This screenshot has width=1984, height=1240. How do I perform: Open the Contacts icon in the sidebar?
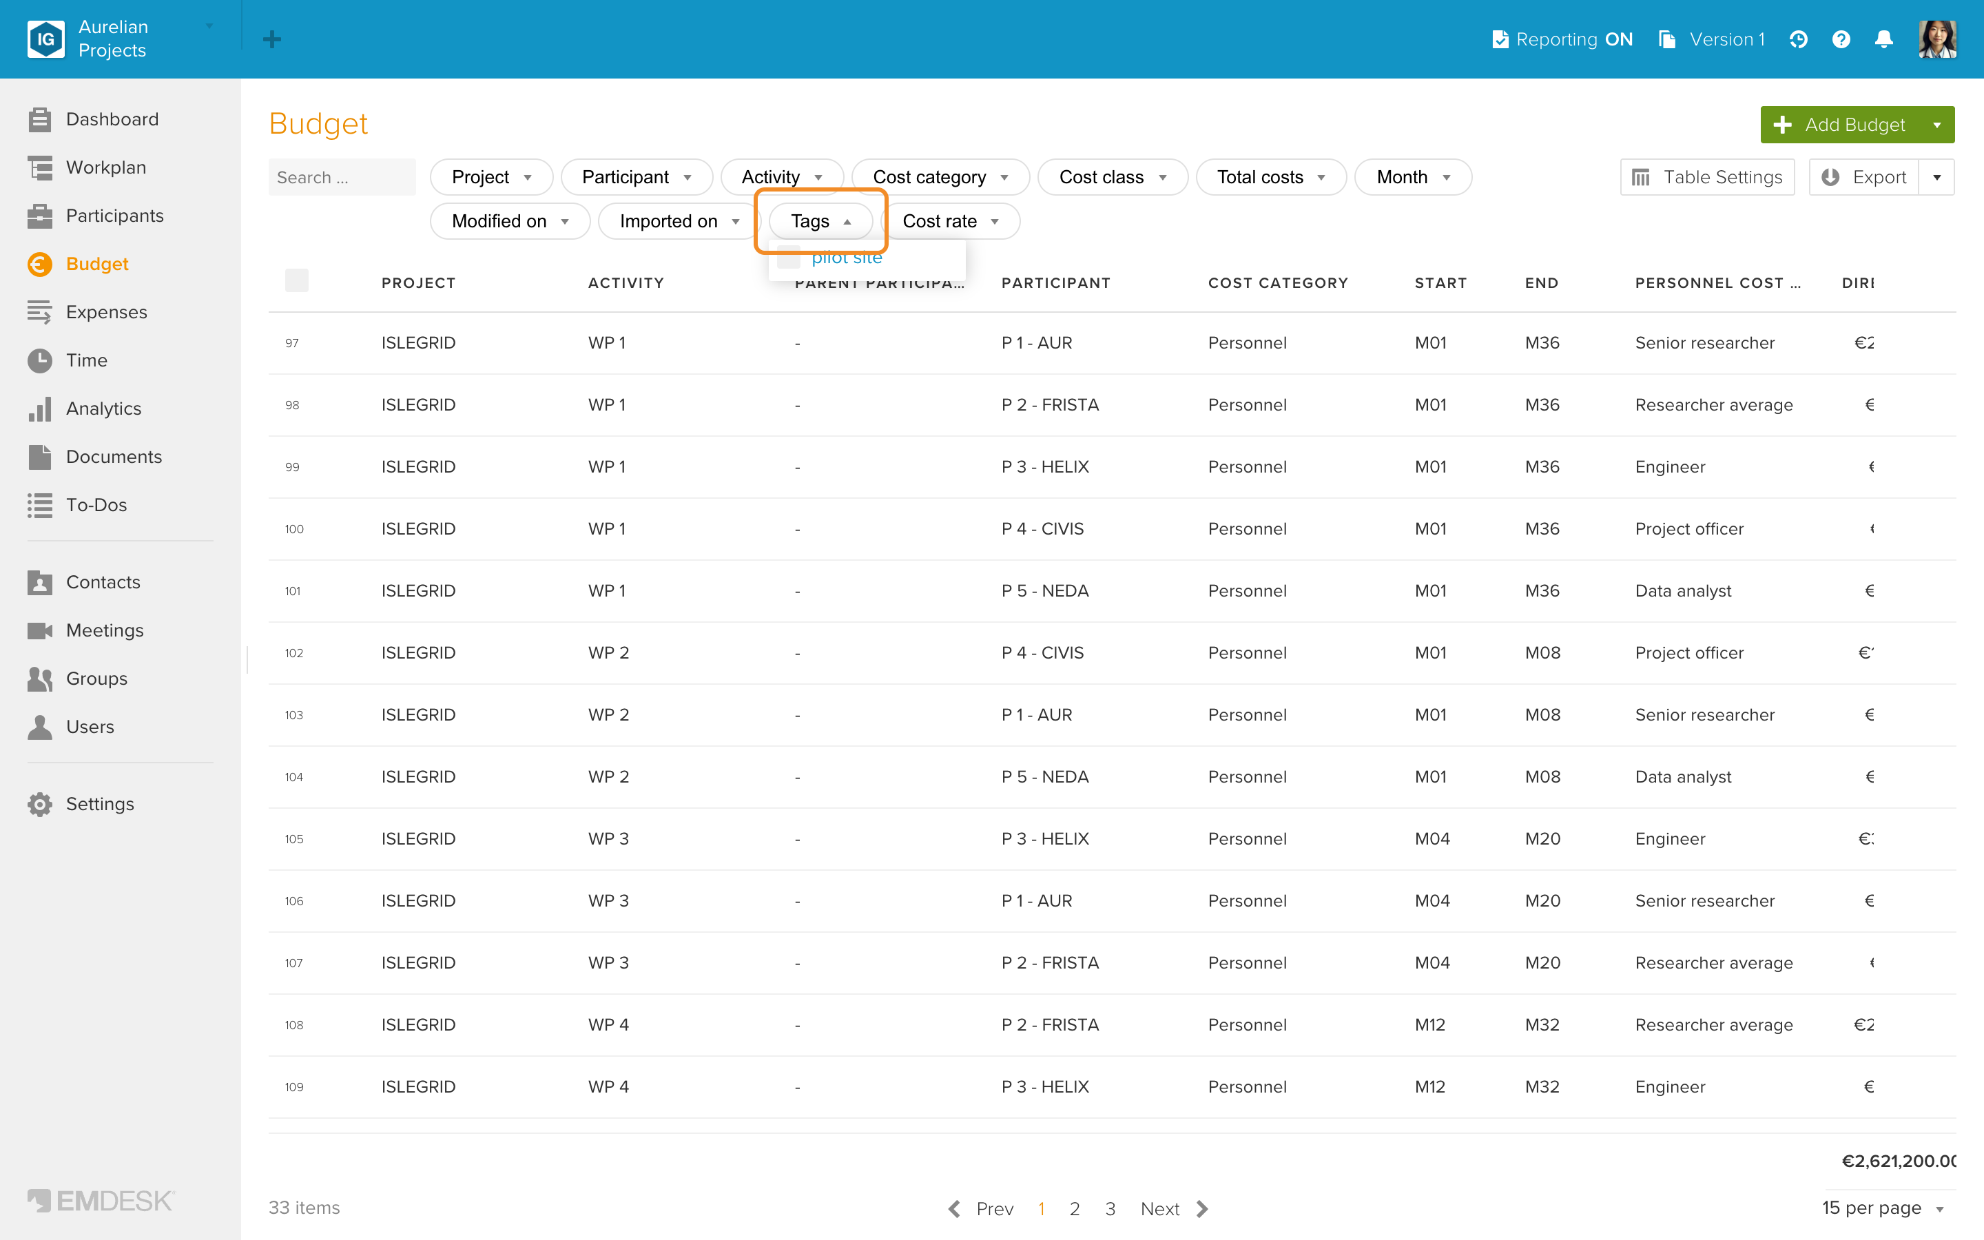tap(39, 582)
